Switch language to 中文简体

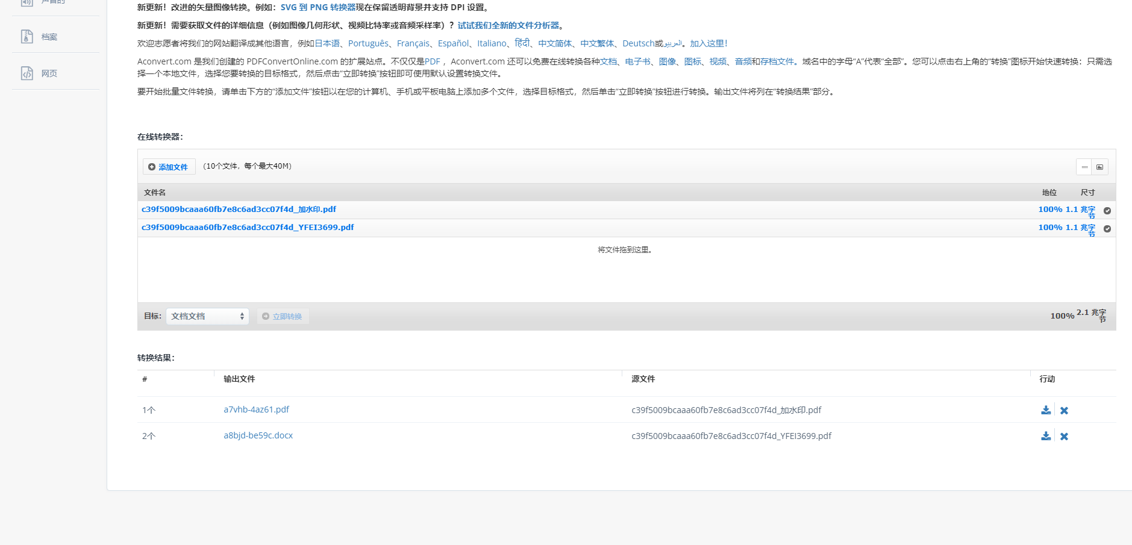pos(555,43)
